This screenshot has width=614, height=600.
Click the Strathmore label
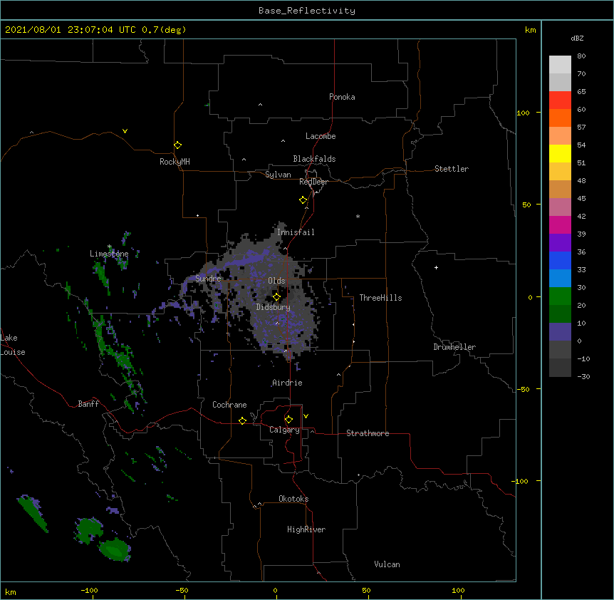pos(368,433)
